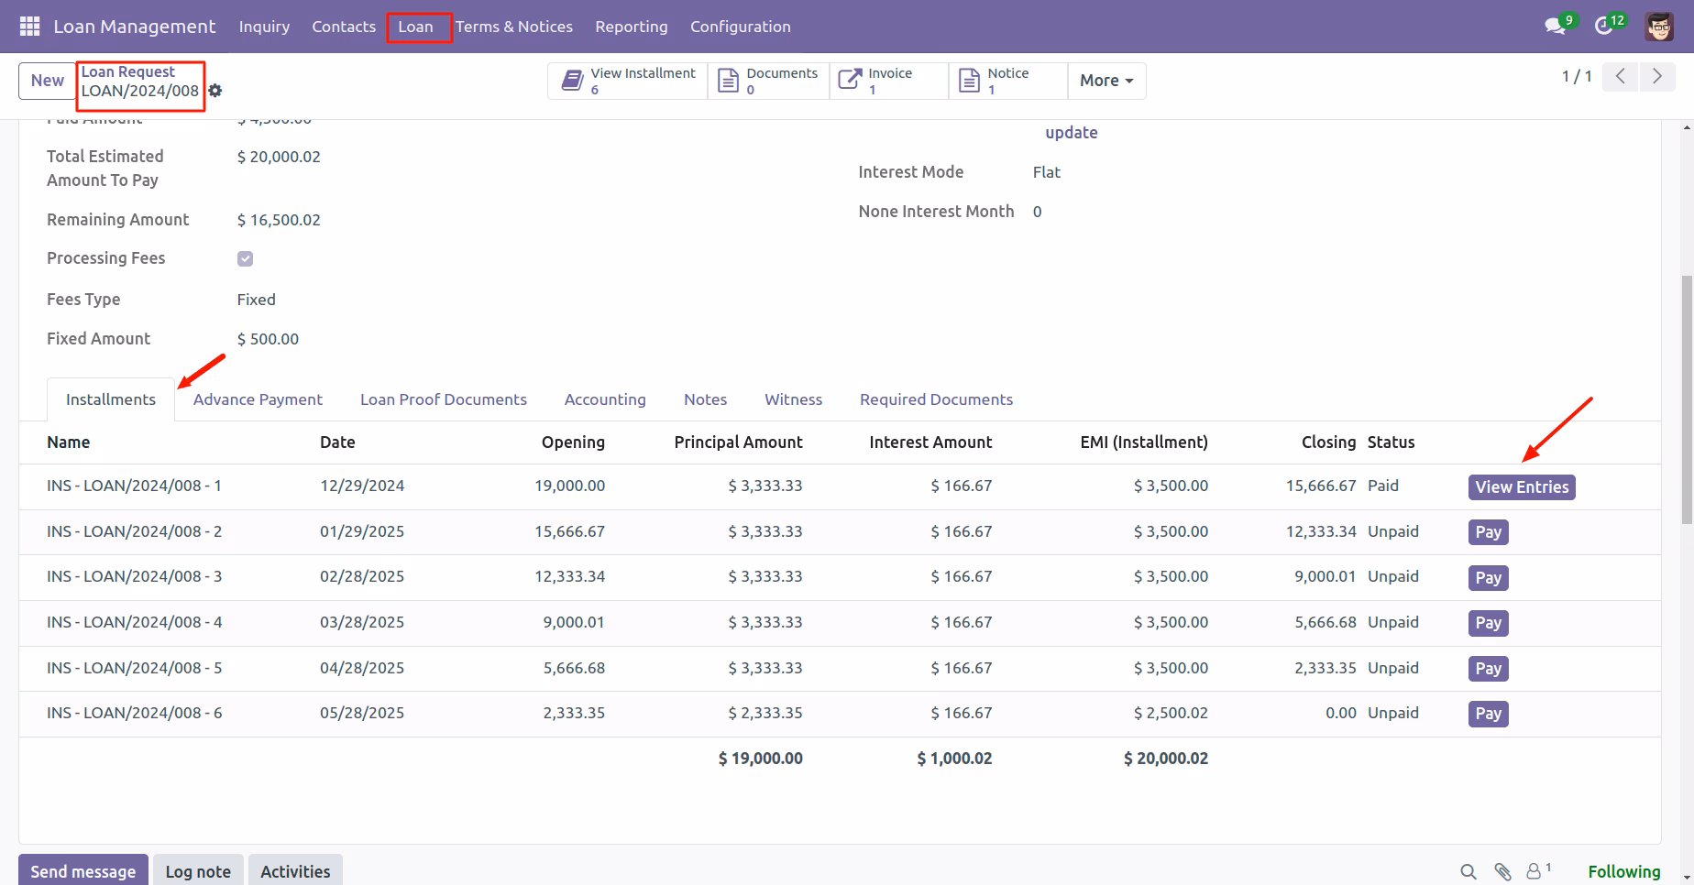This screenshot has height=885, width=1694.
Task: Open the Documents smart button
Action: pyautogui.click(x=768, y=81)
